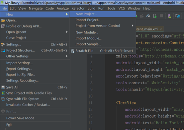Open the Window menu
184x130 pixels.
pyautogui.click(x=134, y=8)
